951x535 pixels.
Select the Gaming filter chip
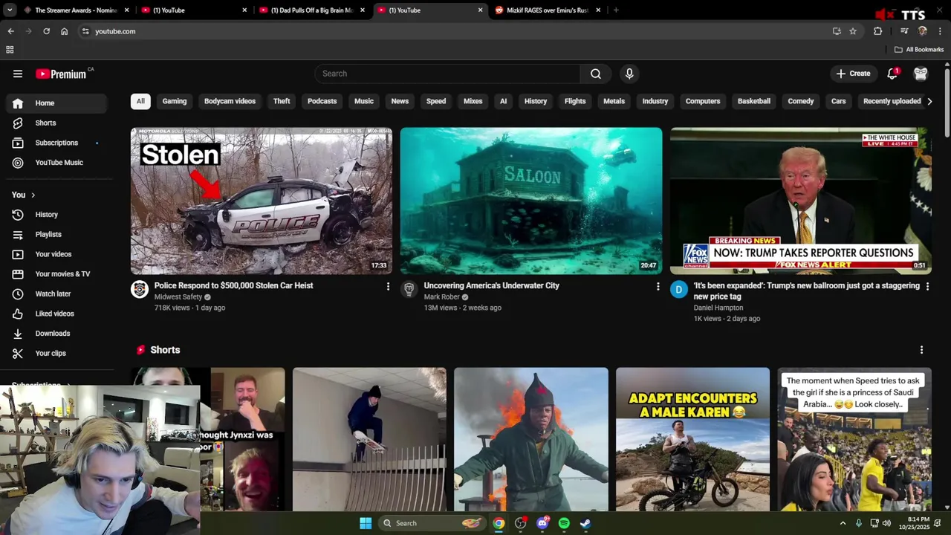pyautogui.click(x=175, y=101)
